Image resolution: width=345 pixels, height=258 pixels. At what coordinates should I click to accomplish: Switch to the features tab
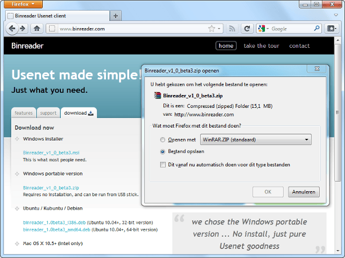coord(24,113)
